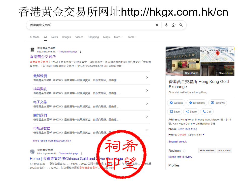Click the Write a review button
The image size is (243, 181).
(207, 151)
